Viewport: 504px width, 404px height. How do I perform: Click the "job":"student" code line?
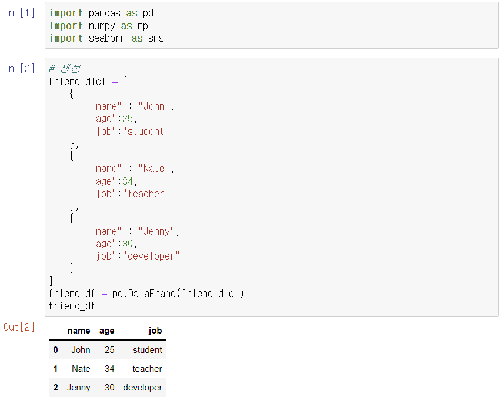coord(130,132)
